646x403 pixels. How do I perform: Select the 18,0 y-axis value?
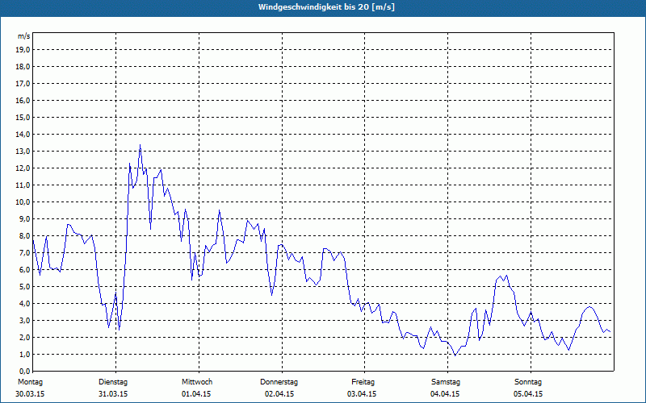[x=24, y=67]
